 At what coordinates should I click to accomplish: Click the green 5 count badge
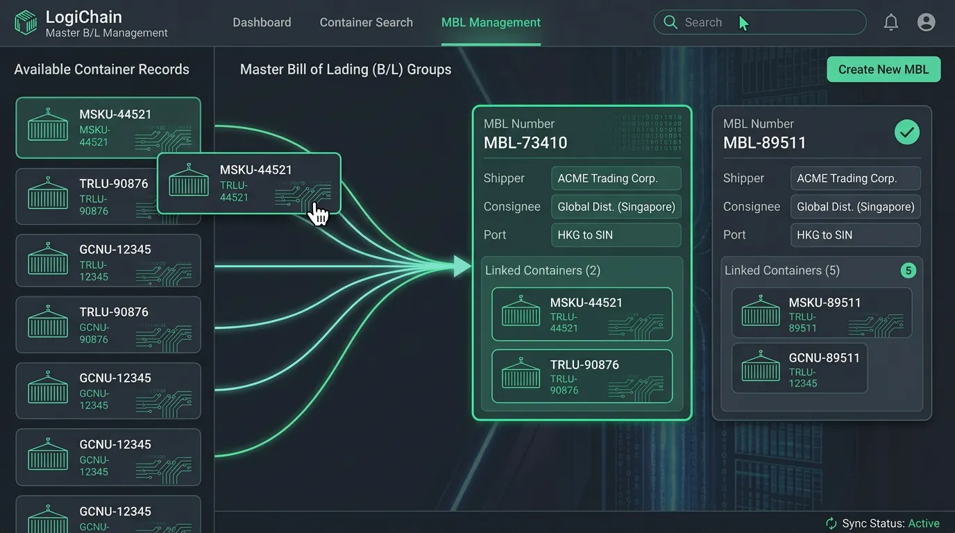click(908, 271)
